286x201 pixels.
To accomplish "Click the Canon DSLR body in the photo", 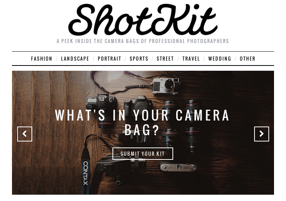I will click(138, 104).
